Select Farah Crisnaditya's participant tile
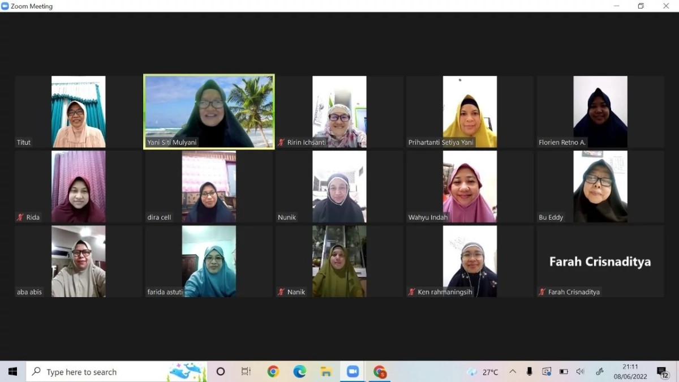679x382 pixels. coord(600,261)
